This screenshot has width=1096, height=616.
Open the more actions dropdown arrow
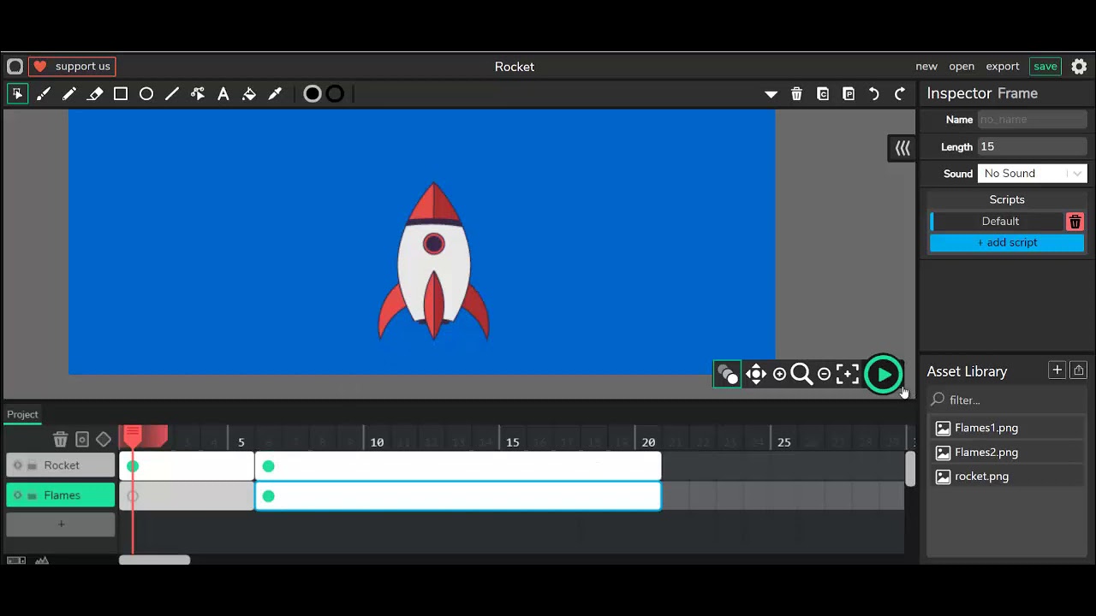[771, 94]
